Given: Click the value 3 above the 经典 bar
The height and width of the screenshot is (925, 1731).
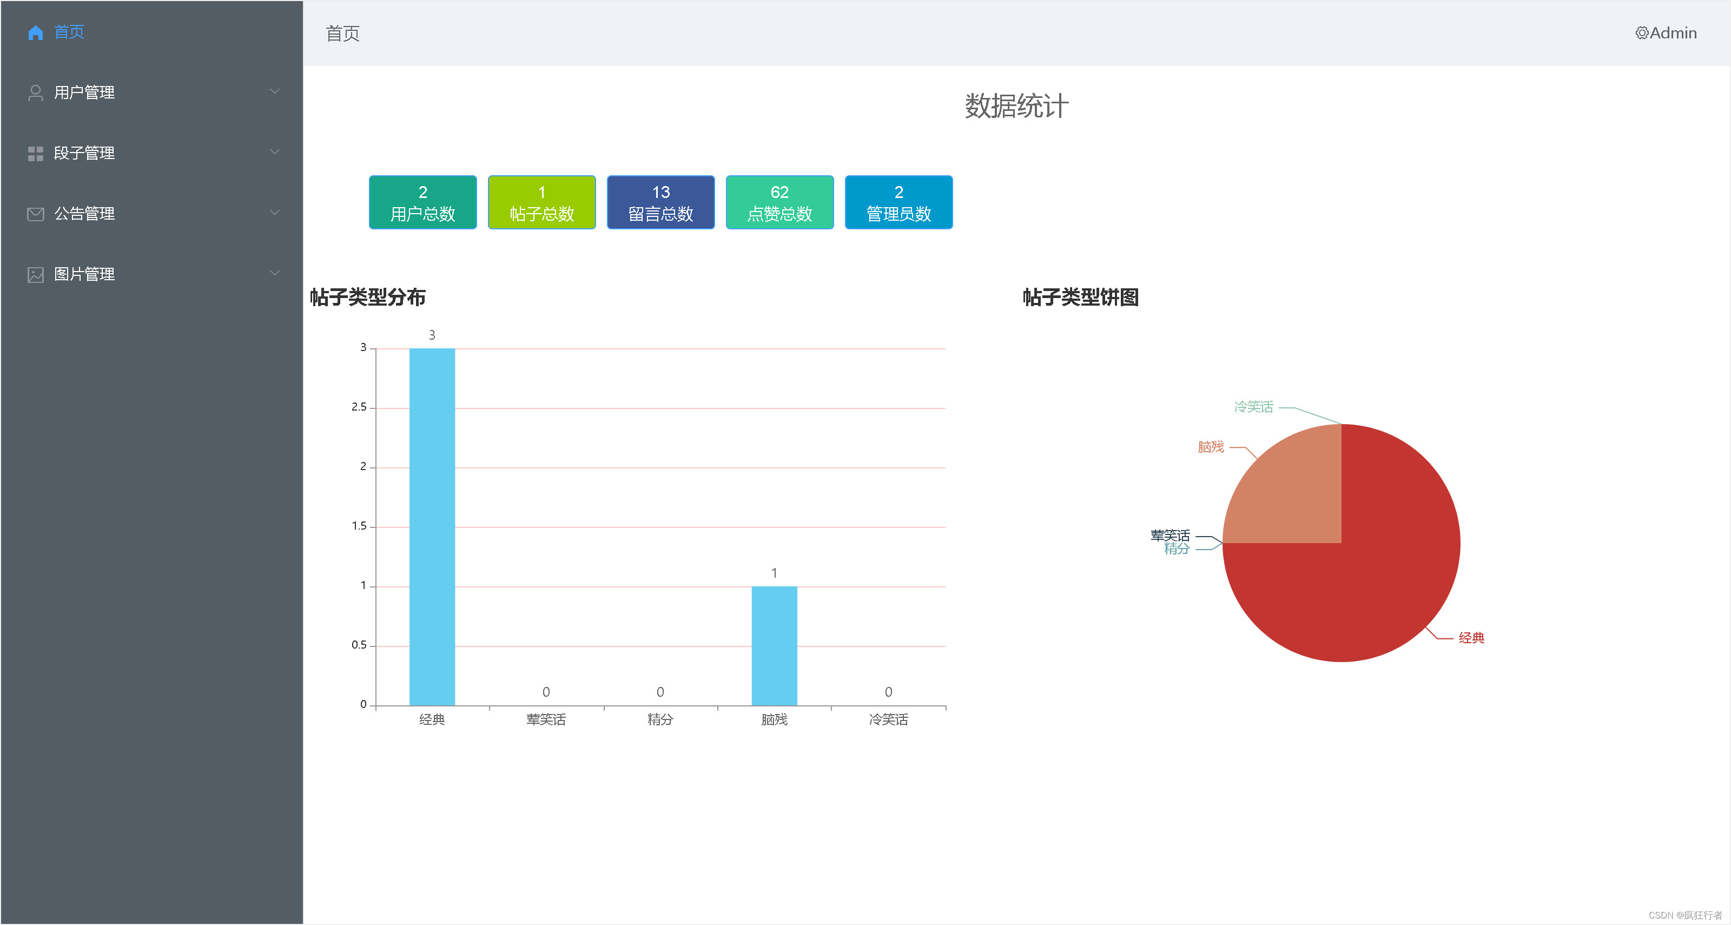Looking at the screenshot, I should (x=432, y=334).
